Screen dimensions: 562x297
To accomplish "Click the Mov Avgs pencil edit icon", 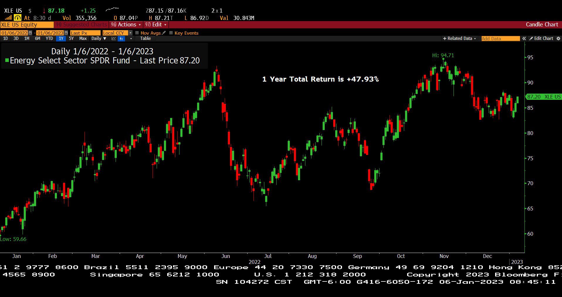I will 164,33.
